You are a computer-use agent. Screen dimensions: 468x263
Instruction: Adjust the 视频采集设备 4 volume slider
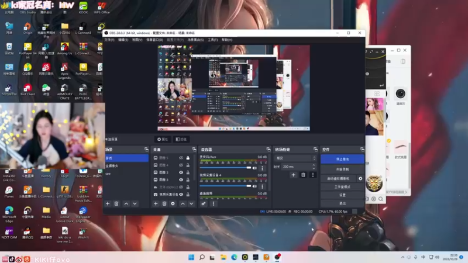[x=225, y=186]
